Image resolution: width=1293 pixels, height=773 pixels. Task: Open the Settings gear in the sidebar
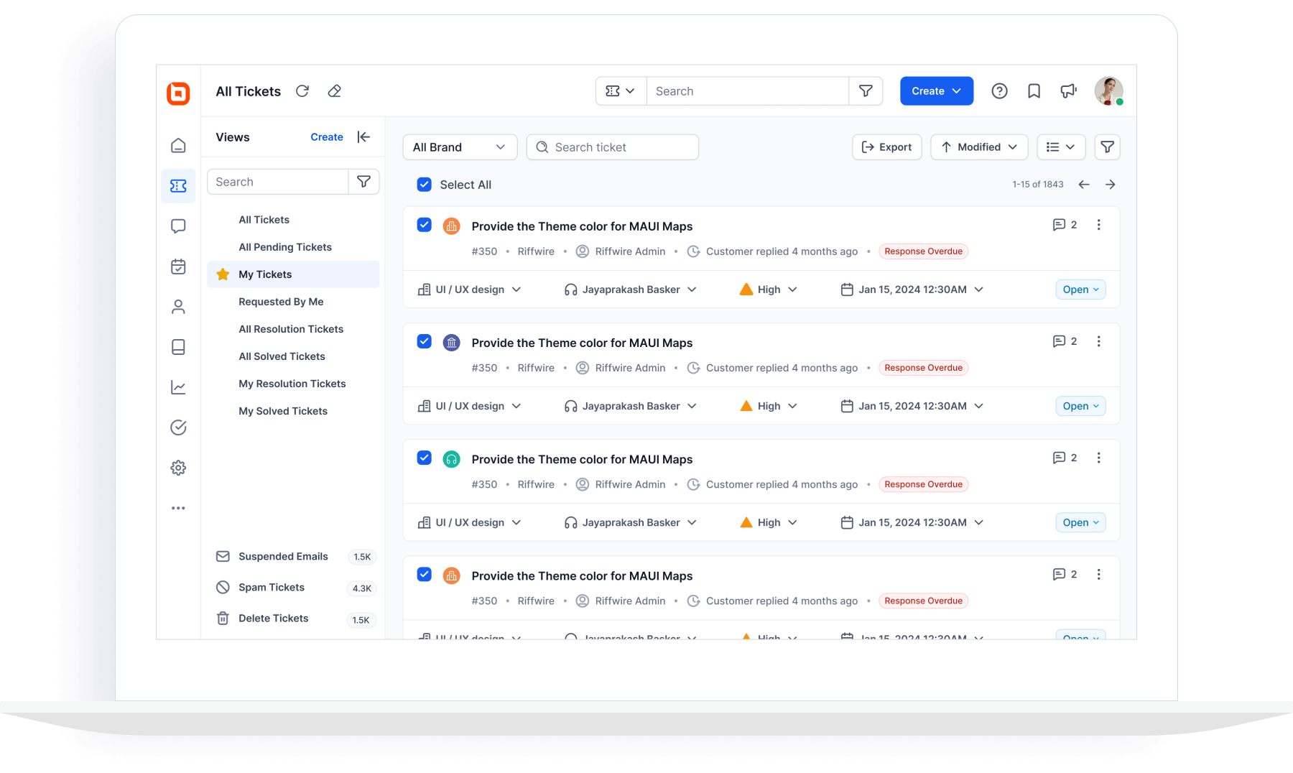pyautogui.click(x=178, y=468)
